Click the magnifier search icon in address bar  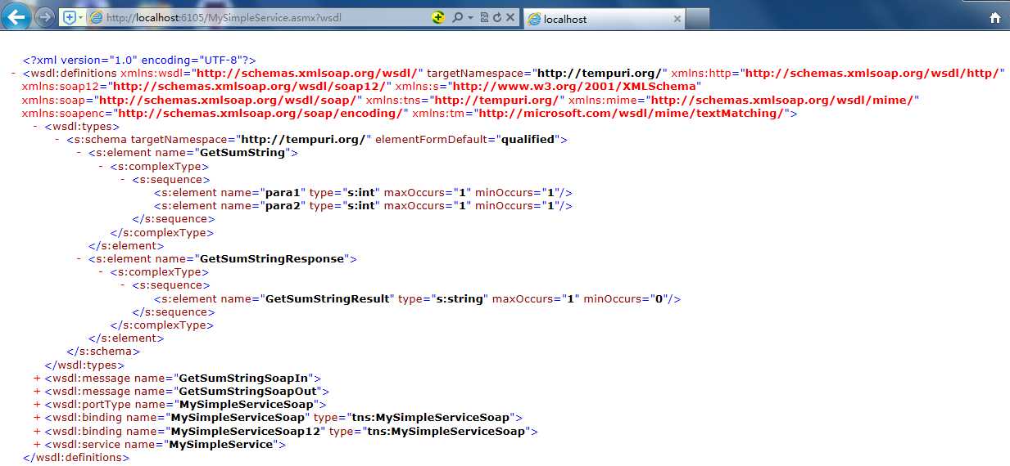[x=458, y=17]
